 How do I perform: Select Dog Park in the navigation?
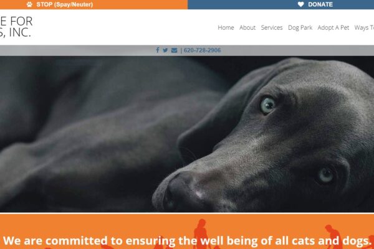300,27
